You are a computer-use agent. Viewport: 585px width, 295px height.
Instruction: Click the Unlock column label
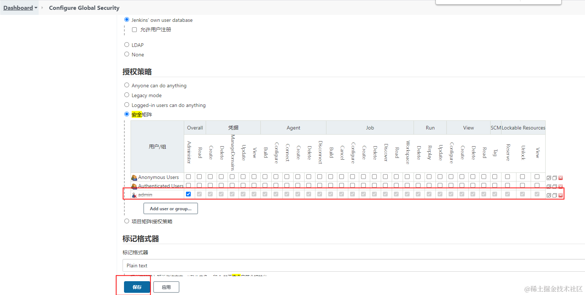(x=523, y=153)
